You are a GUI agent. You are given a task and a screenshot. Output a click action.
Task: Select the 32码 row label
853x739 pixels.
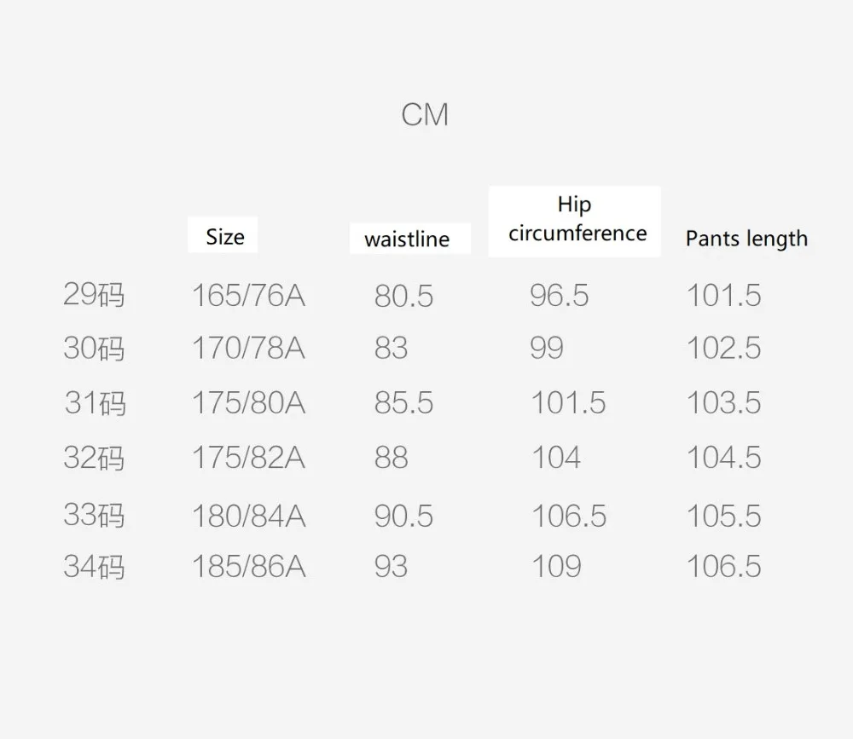94,458
